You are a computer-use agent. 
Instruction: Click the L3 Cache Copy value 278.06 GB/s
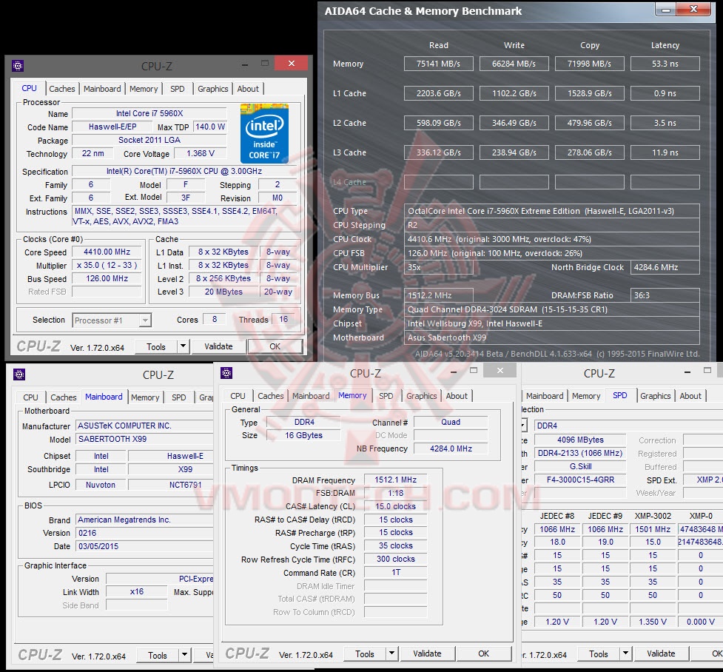coord(589,152)
